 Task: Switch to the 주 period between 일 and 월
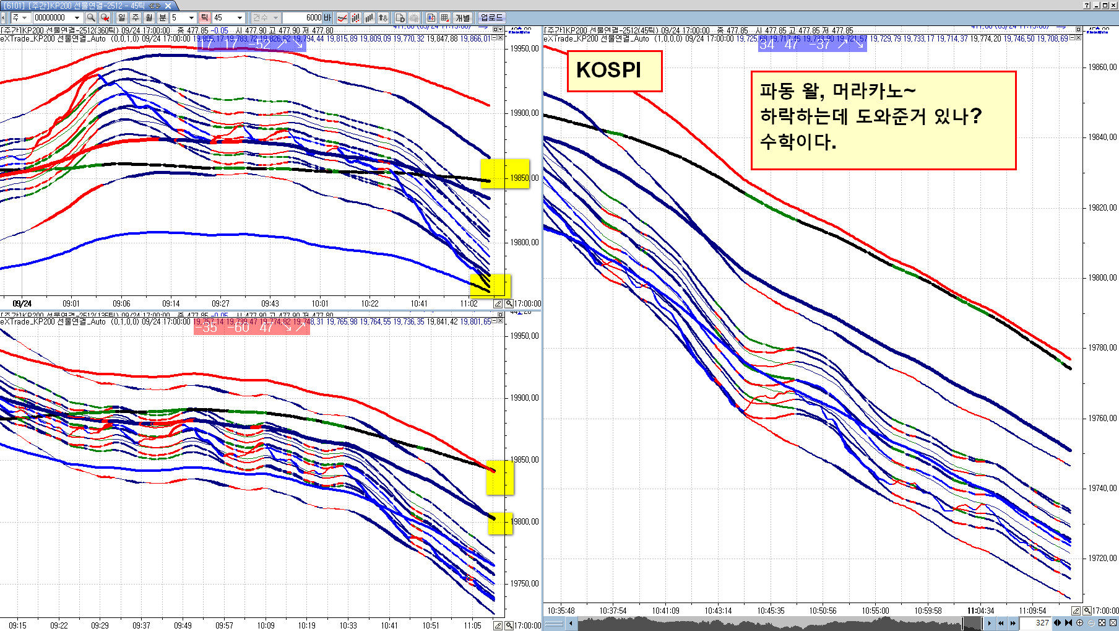click(x=136, y=18)
